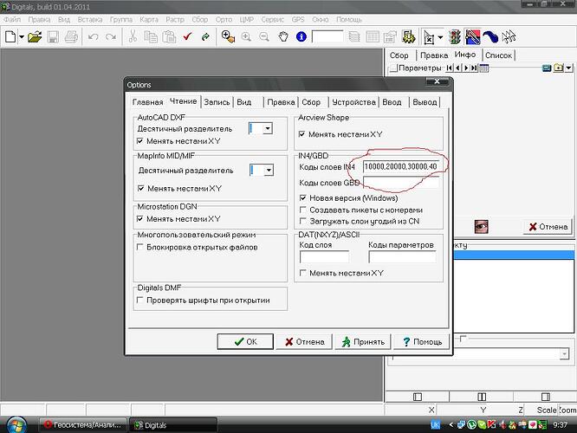This screenshot has height=433, width=577.
Task: Open the Карта menu
Action: point(149,20)
